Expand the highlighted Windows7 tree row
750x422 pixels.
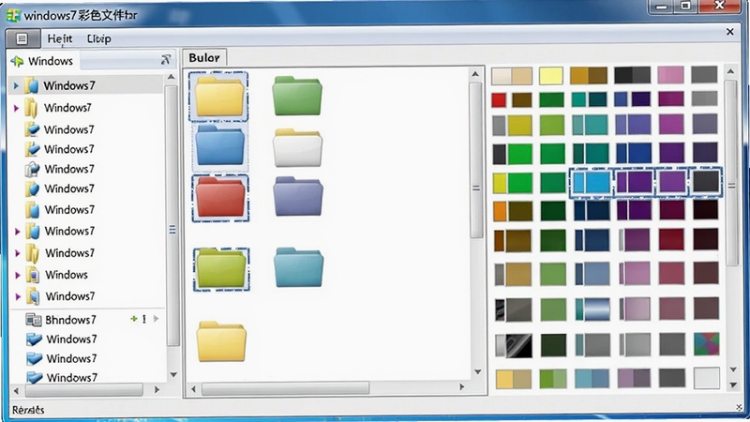click(x=16, y=86)
